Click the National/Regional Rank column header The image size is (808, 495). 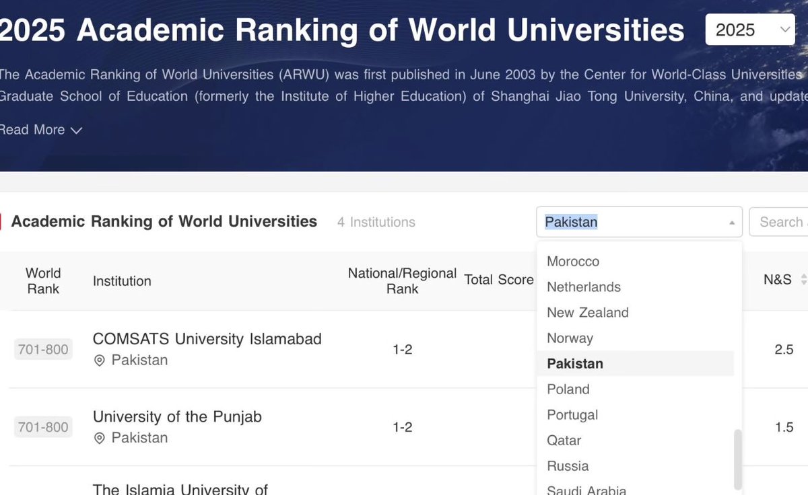point(402,280)
